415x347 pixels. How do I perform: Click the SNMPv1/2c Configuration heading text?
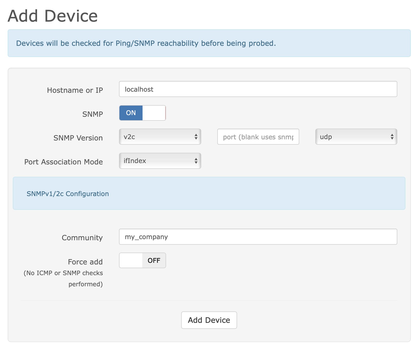tap(68, 194)
